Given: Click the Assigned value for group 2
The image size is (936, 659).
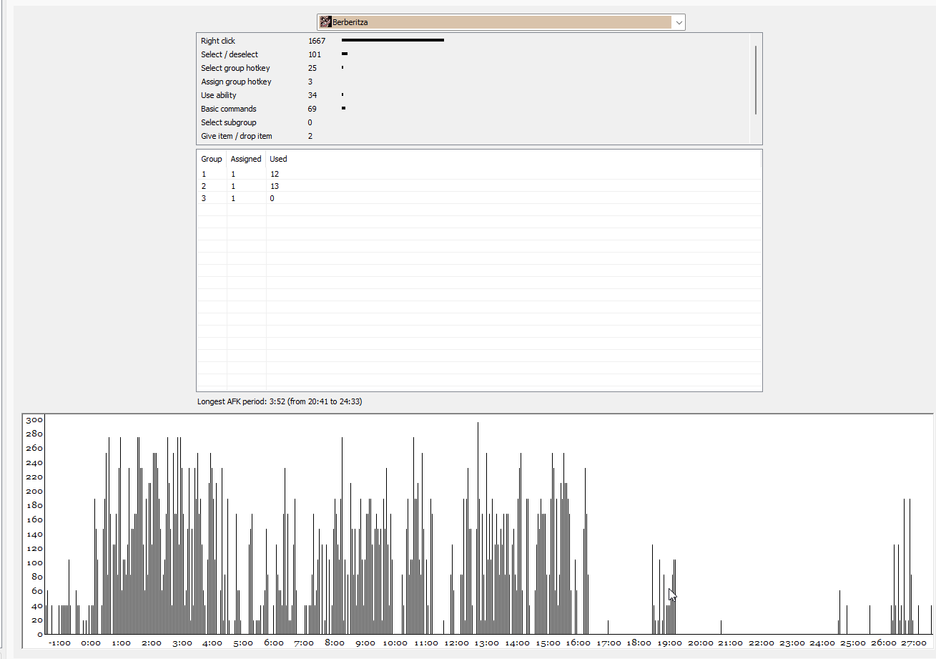Looking at the screenshot, I should pyautogui.click(x=233, y=186).
